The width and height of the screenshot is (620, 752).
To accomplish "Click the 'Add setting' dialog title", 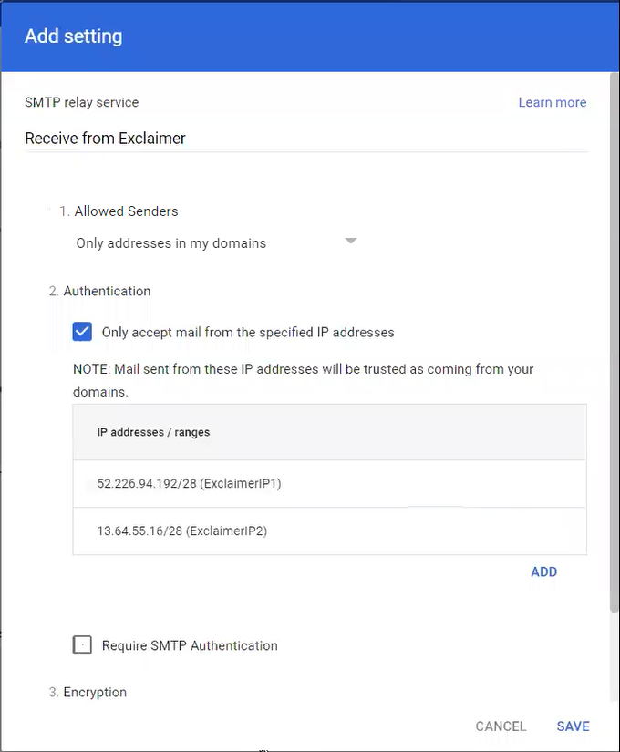I will pos(74,36).
